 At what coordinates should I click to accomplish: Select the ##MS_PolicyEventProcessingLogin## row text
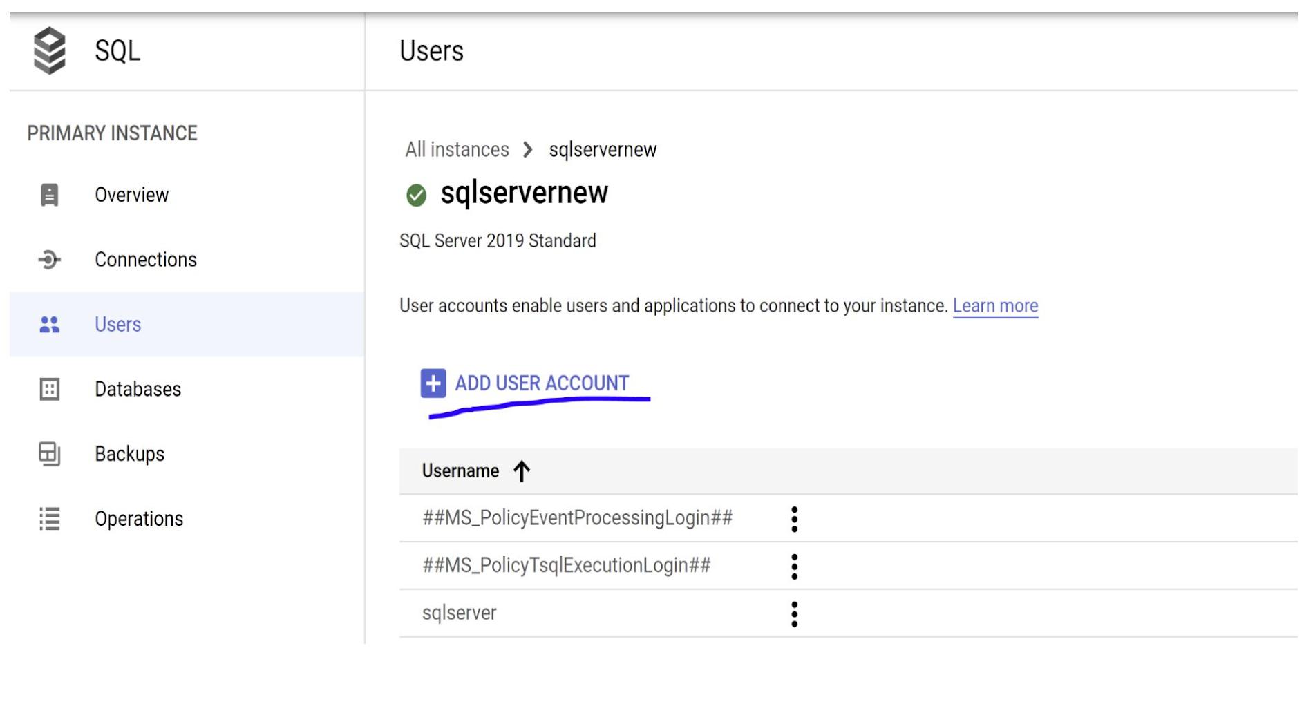(x=577, y=518)
